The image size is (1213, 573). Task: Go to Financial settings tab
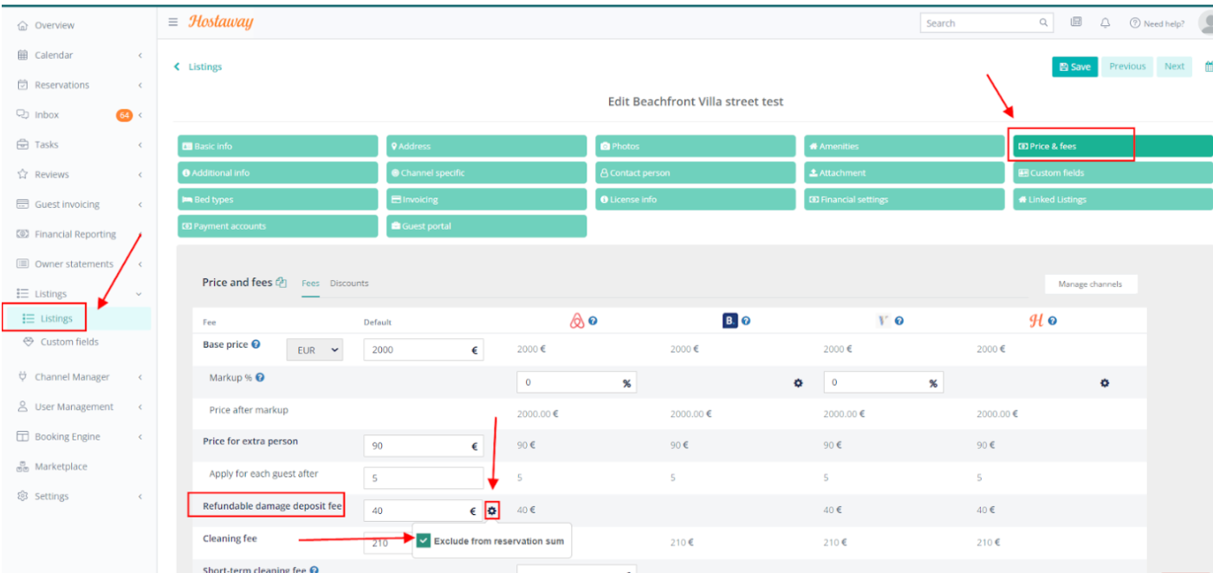coord(905,199)
